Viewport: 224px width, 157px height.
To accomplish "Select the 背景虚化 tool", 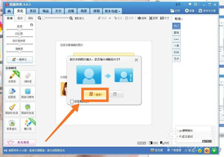I will tap(12, 125).
